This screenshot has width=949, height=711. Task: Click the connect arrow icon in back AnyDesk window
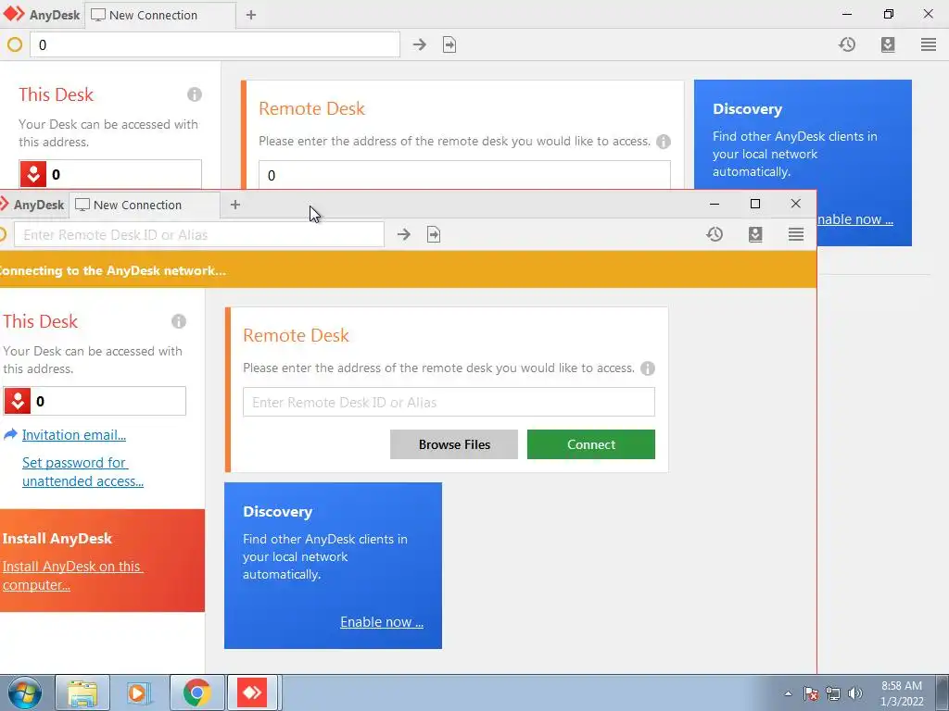click(420, 44)
